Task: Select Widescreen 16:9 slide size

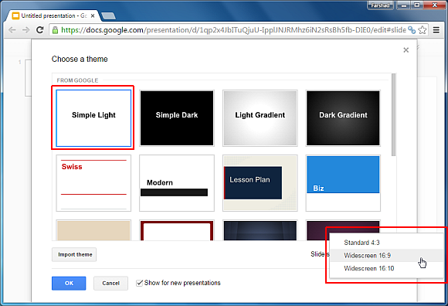Action: pos(386,256)
